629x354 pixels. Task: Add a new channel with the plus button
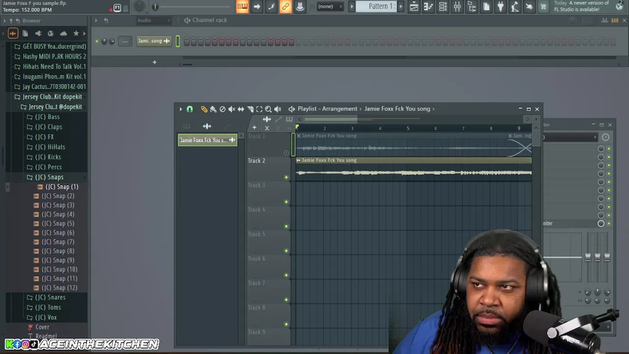click(x=154, y=62)
